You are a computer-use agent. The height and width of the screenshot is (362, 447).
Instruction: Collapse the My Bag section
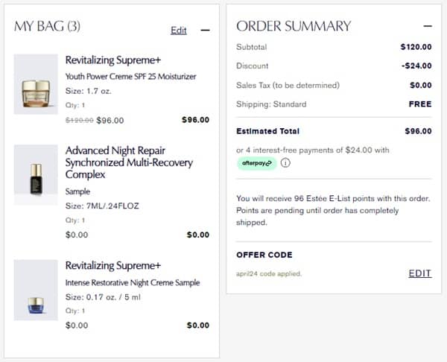click(206, 31)
